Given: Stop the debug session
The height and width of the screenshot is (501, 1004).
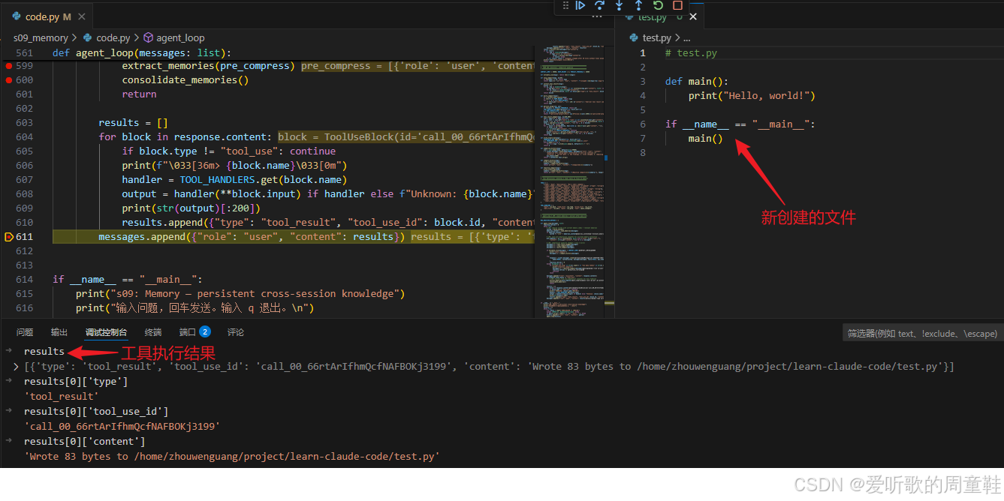Looking at the screenshot, I should point(677,5).
